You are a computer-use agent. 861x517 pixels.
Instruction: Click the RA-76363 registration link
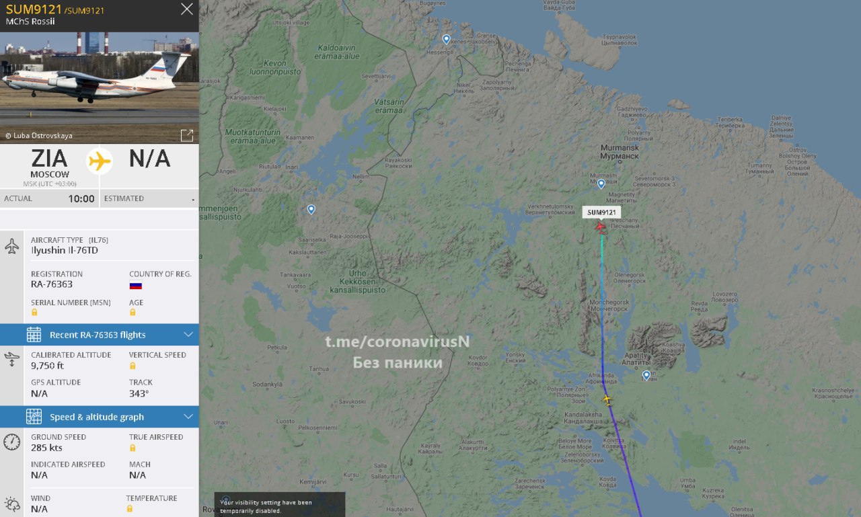52,284
